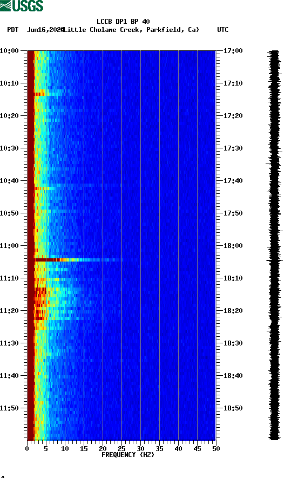
Task: Click the small red event band near 10:13
Action: [39, 94]
